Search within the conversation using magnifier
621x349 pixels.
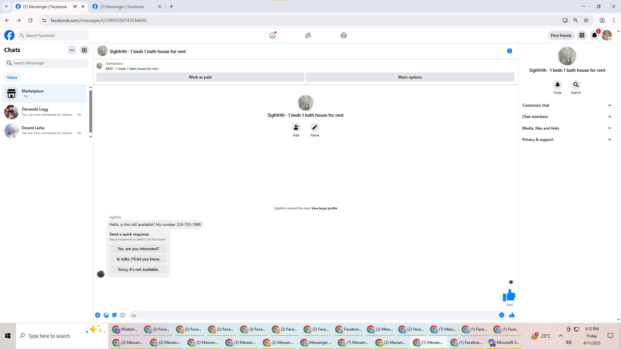pyautogui.click(x=576, y=85)
